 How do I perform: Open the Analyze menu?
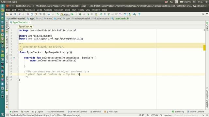click(x=48, y=10)
